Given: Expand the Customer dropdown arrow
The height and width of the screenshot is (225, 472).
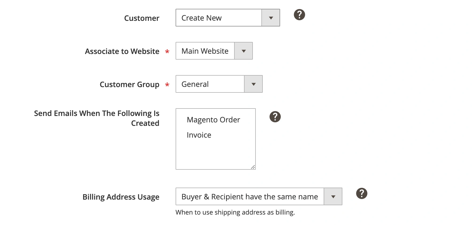Looking at the screenshot, I should click(271, 18).
